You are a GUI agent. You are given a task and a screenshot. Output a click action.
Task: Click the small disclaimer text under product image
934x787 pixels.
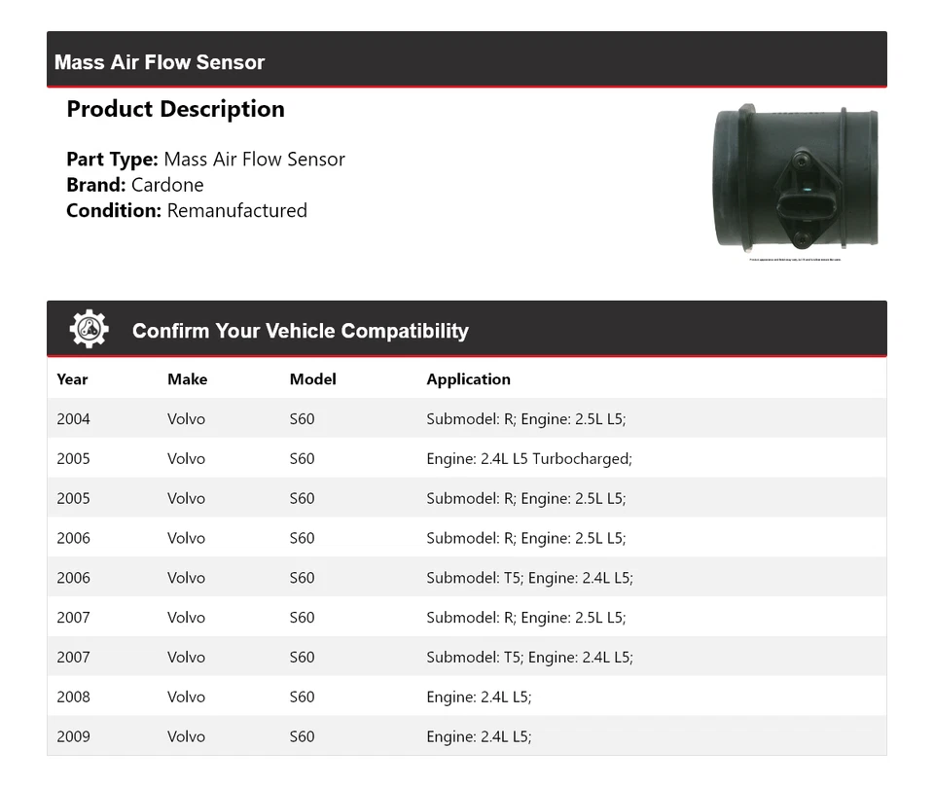click(x=795, y=260)
